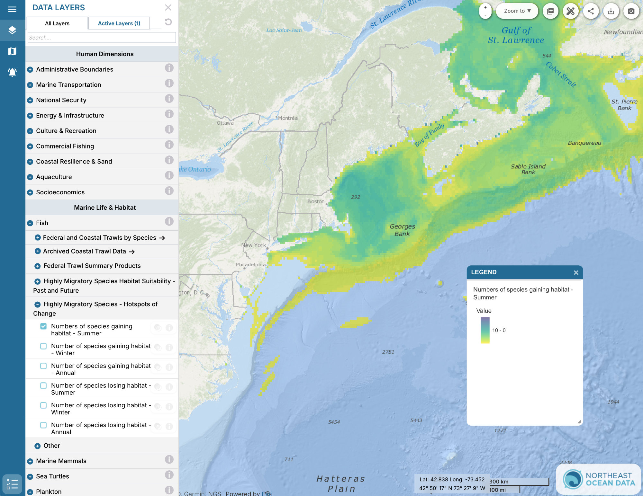
Task: Switch to the Active Layers (1) tab
Action: tap(119, 23)
